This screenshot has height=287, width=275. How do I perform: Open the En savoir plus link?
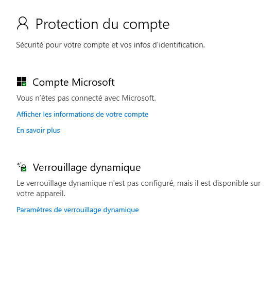[38, 130]
